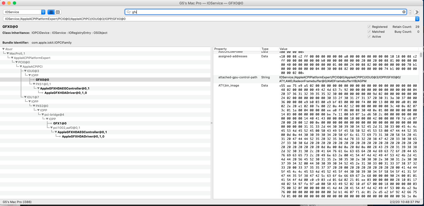Switch to the column browser view mode
The height and width of the screenshot is (206, 424).
tap(58, 12)
